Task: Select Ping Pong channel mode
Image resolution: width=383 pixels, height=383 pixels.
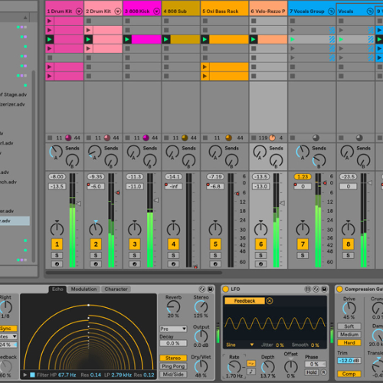Action: (x=173, y=366)
